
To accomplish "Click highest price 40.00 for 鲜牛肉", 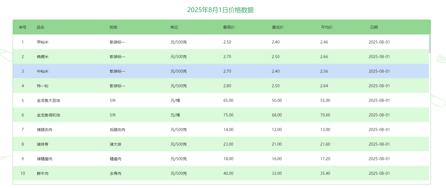I will click(x=228, y=173).
